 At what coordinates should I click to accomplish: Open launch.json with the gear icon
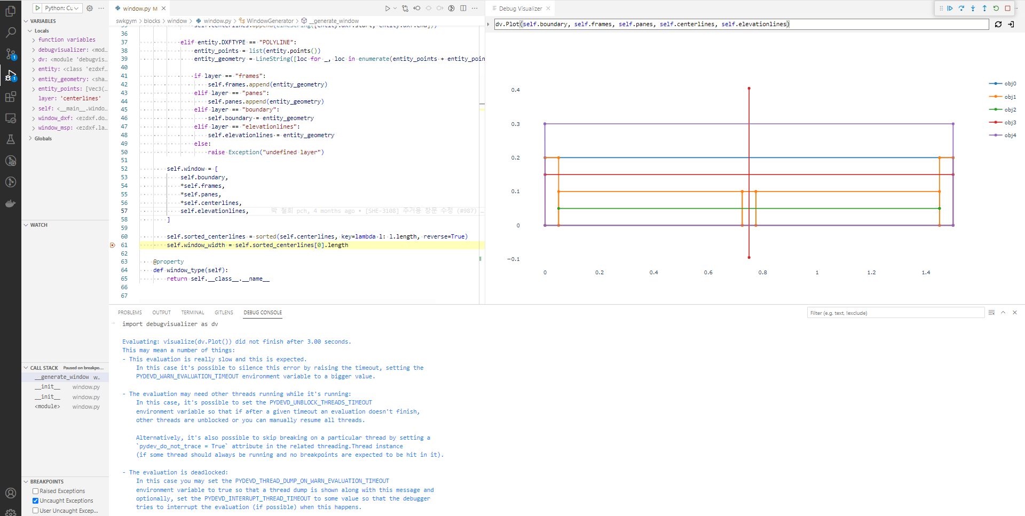click(x=90, y=8)
